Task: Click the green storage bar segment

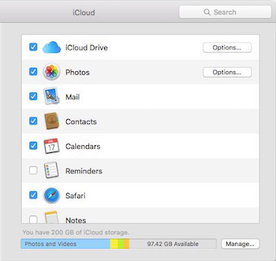Action: click(x=121, y=244)
